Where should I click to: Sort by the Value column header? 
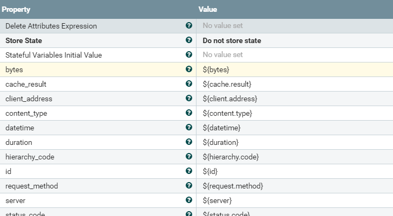pos(208,9)
